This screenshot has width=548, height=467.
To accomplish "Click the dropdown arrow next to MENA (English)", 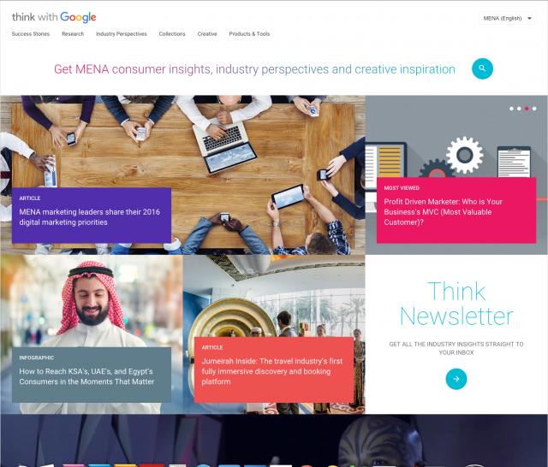I will click(529, 18).
